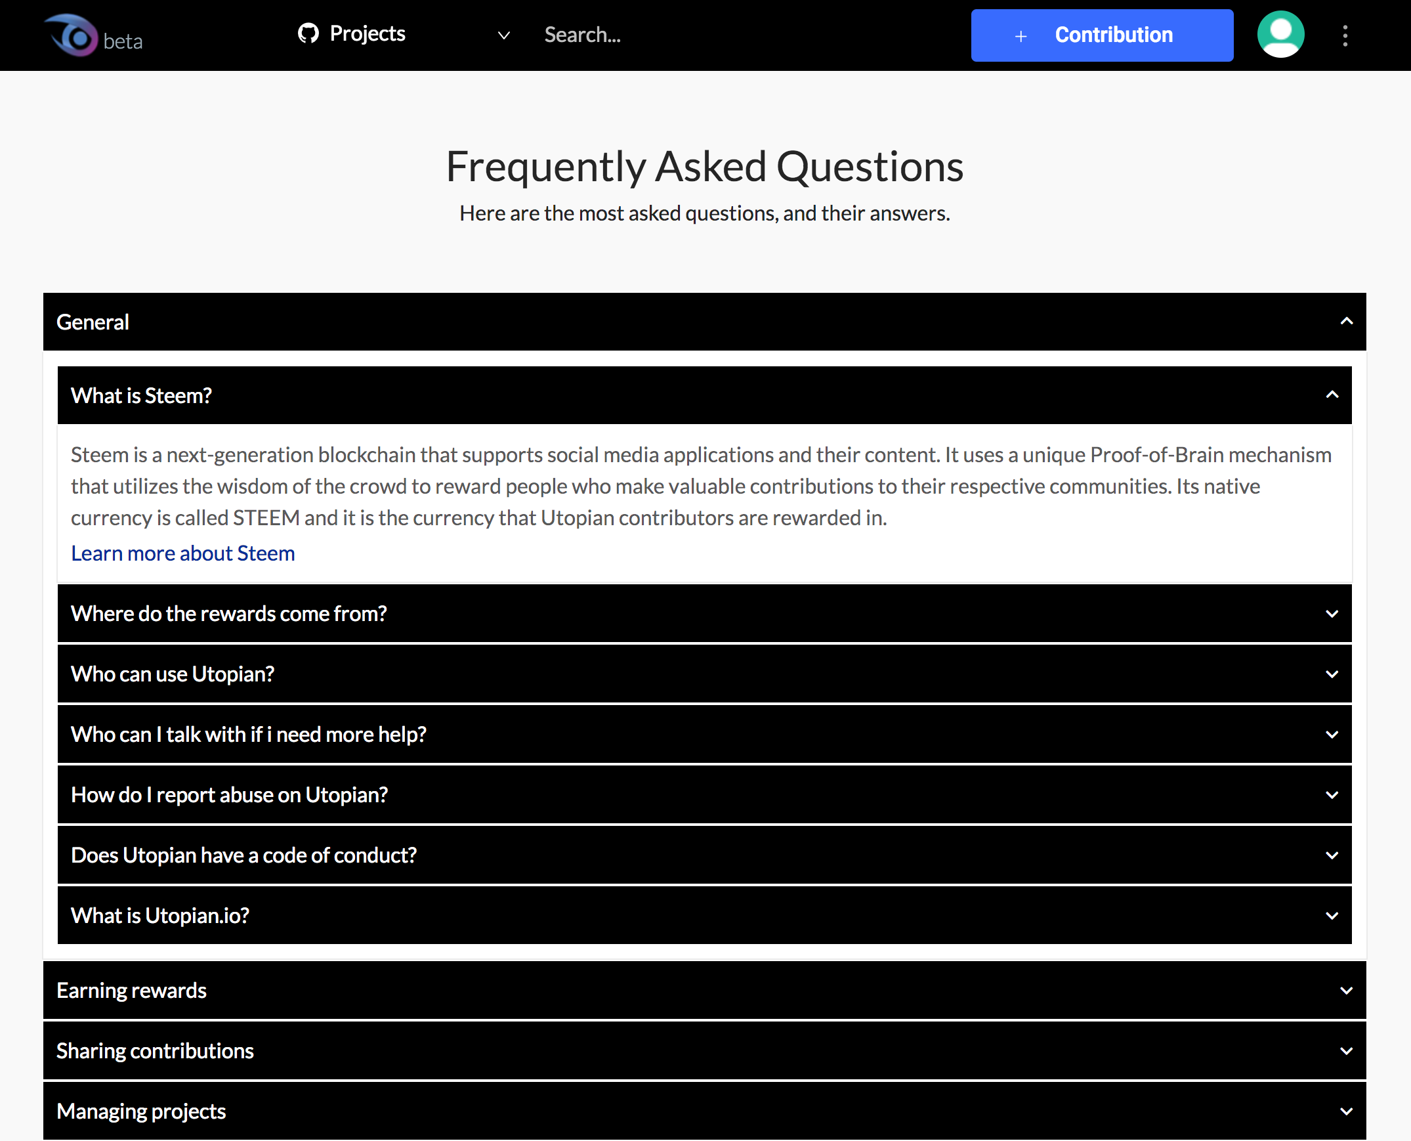Collapse 'What is Steem?' using its chevron

[1332, 395]
